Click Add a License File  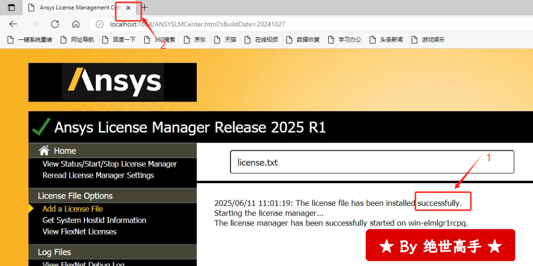point(73,209)
